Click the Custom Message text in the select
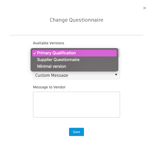This screenshot has width=153, height=151. click(52, 75)
